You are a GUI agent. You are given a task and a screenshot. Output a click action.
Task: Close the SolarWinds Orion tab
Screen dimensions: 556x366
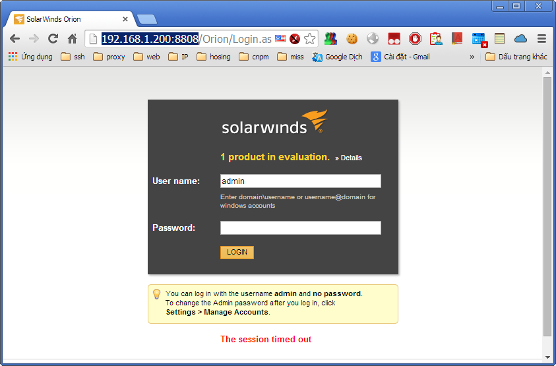point(125,19)
